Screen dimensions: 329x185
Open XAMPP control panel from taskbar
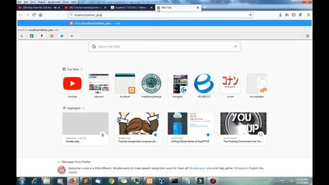click(x=150, y=181)
